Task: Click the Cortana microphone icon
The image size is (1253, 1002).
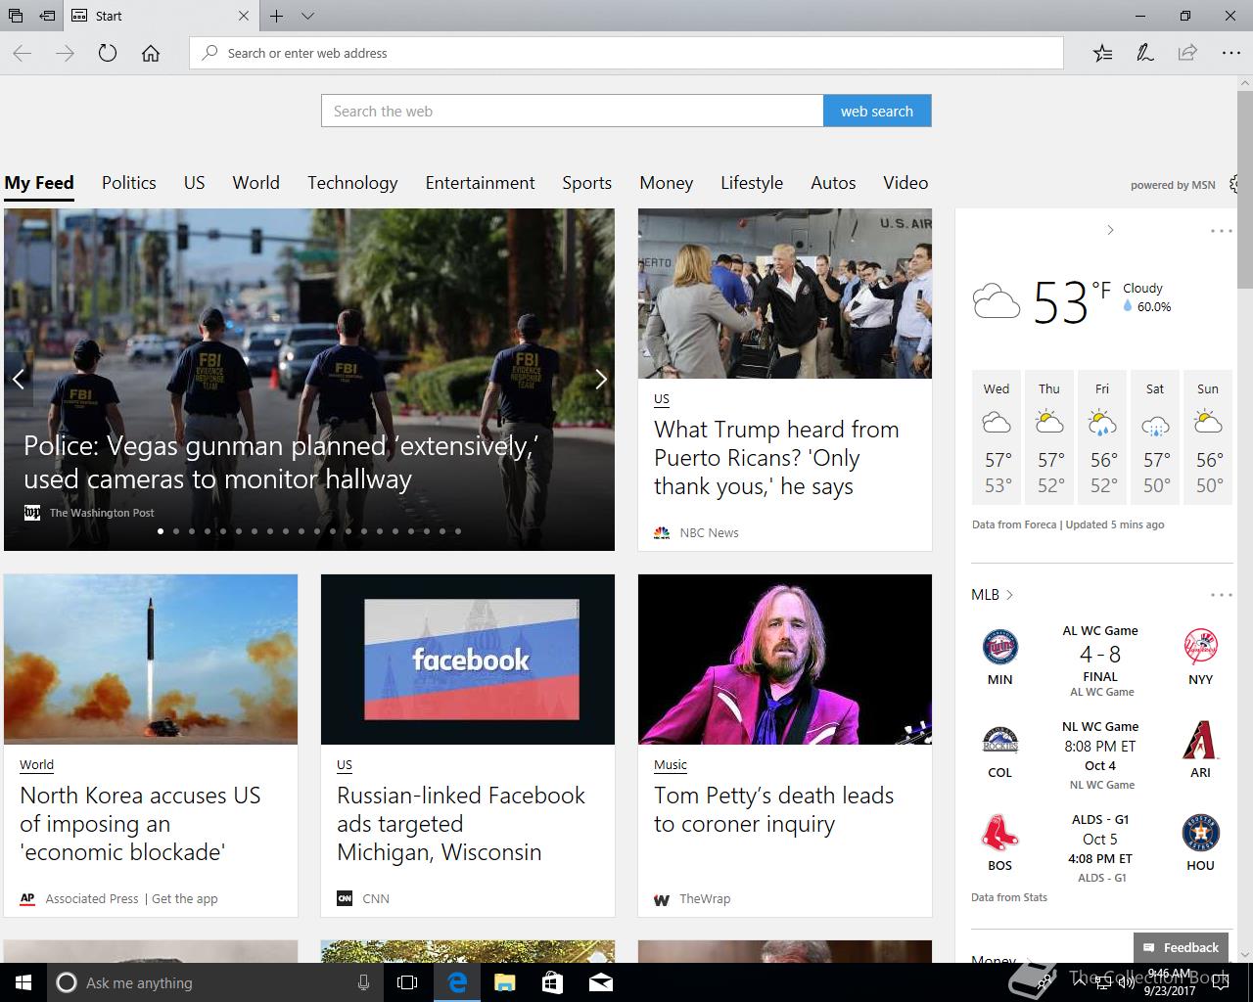Action: pos(363,982)
